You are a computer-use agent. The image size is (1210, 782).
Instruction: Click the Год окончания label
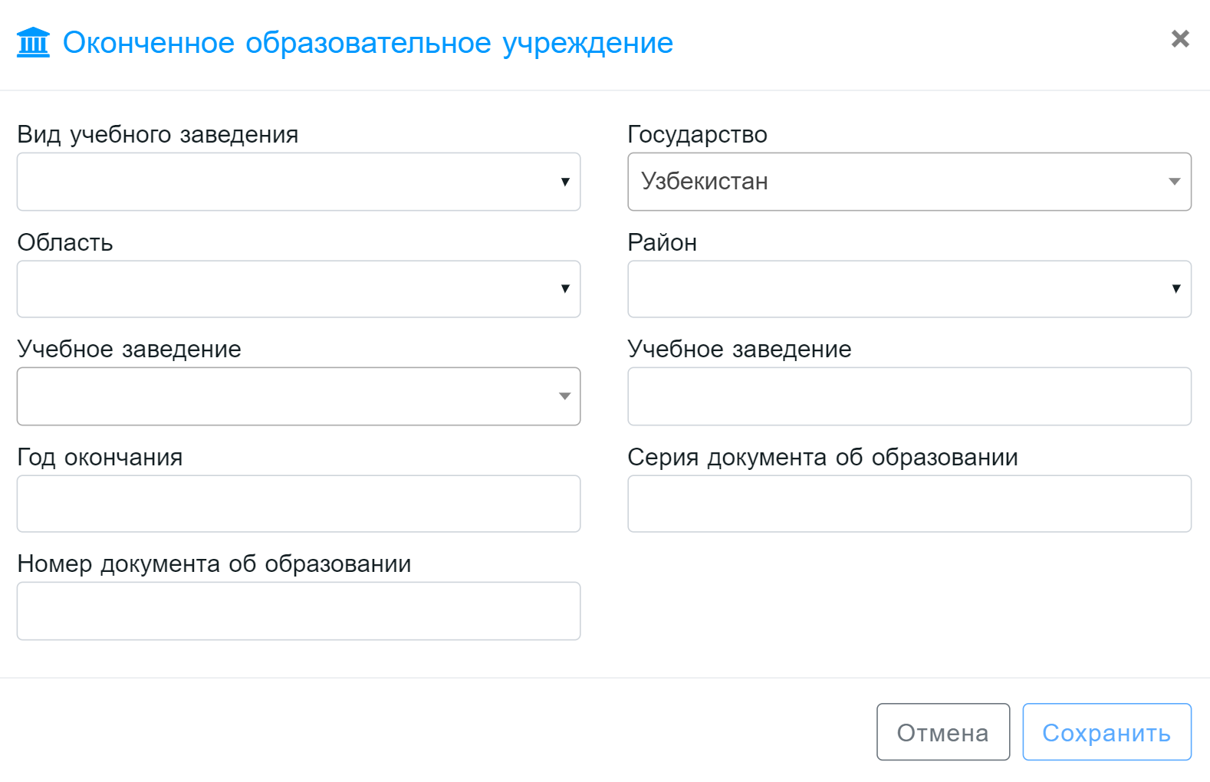[x=100, y=457]
